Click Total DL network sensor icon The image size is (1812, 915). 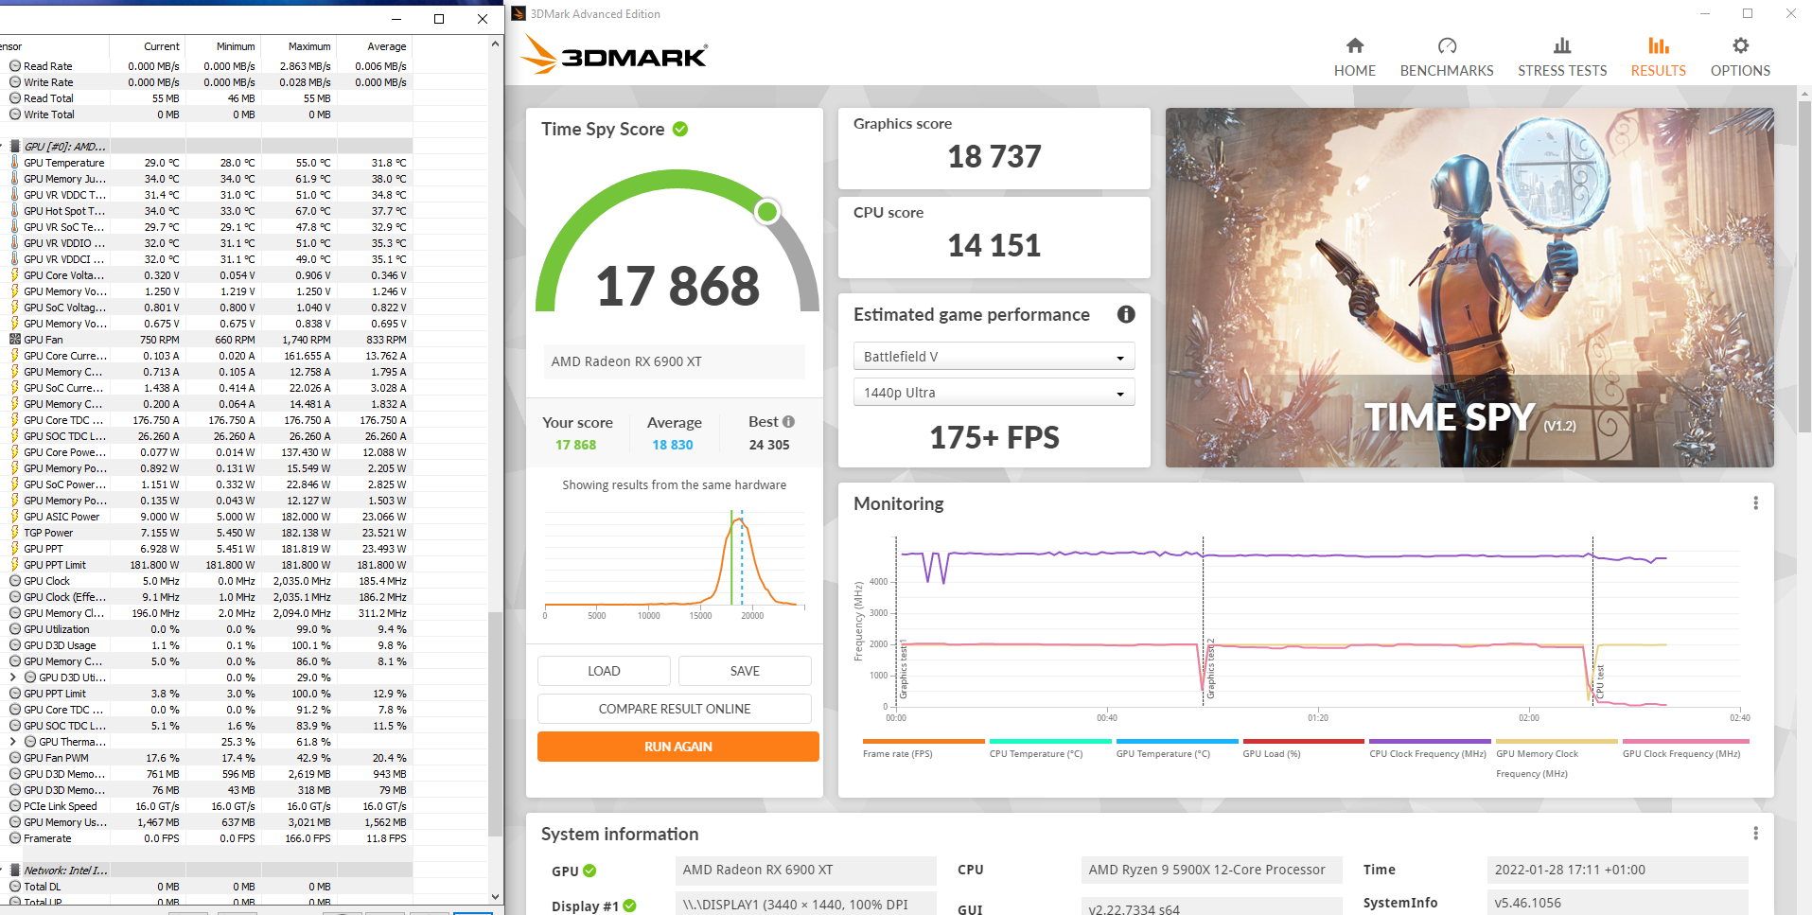[15, 887]
